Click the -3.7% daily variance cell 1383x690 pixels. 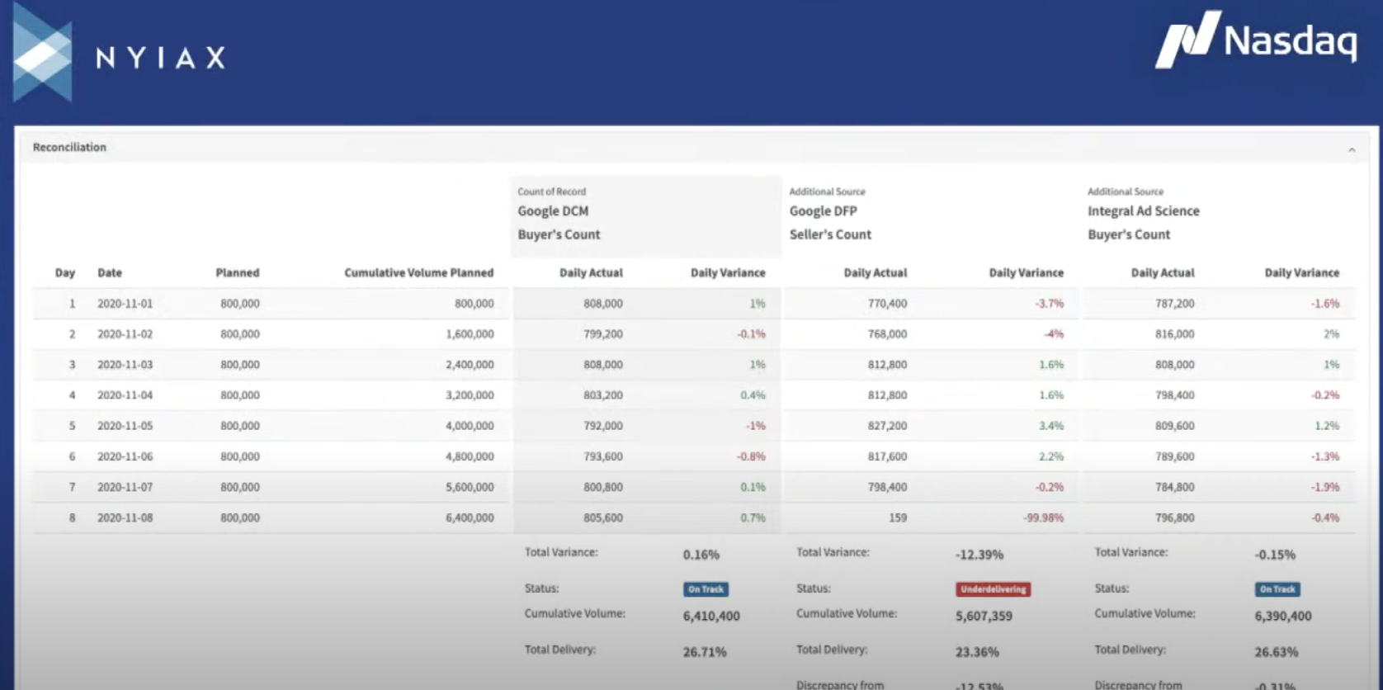(1049, 304)
